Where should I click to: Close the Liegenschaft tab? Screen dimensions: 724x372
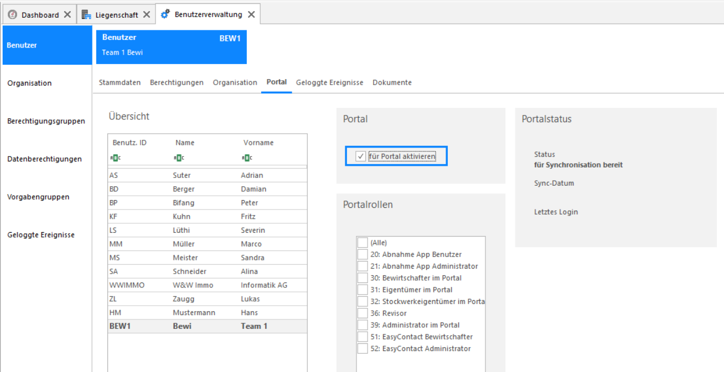click(147, 15)
